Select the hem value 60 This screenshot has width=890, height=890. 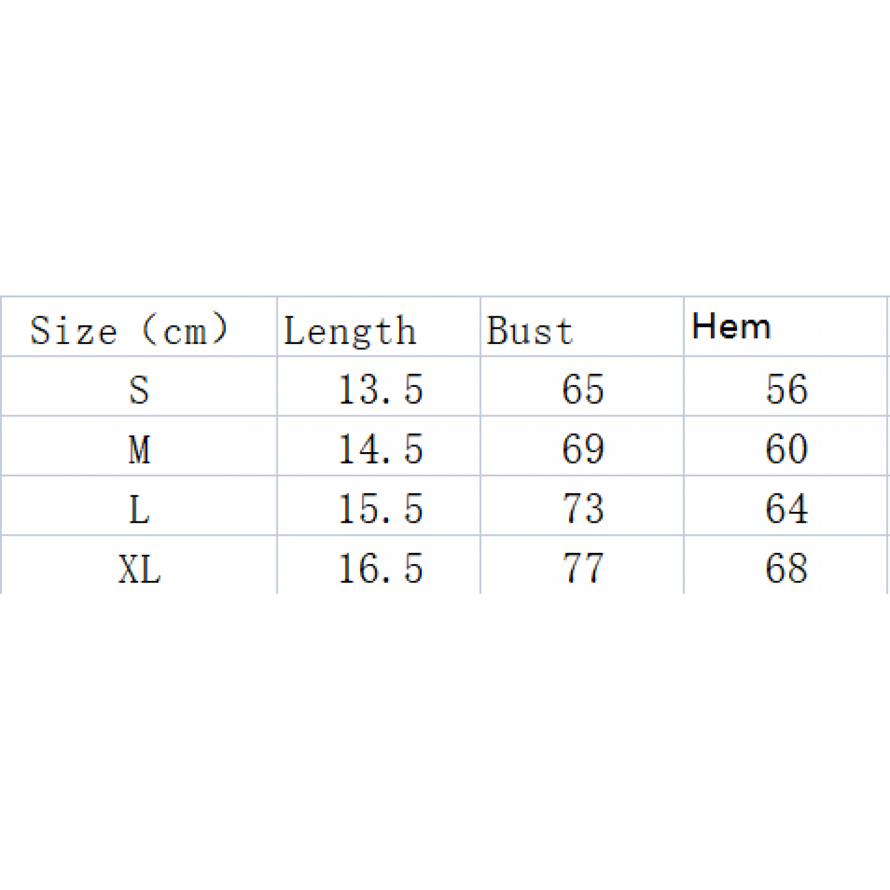coord(786,449)
